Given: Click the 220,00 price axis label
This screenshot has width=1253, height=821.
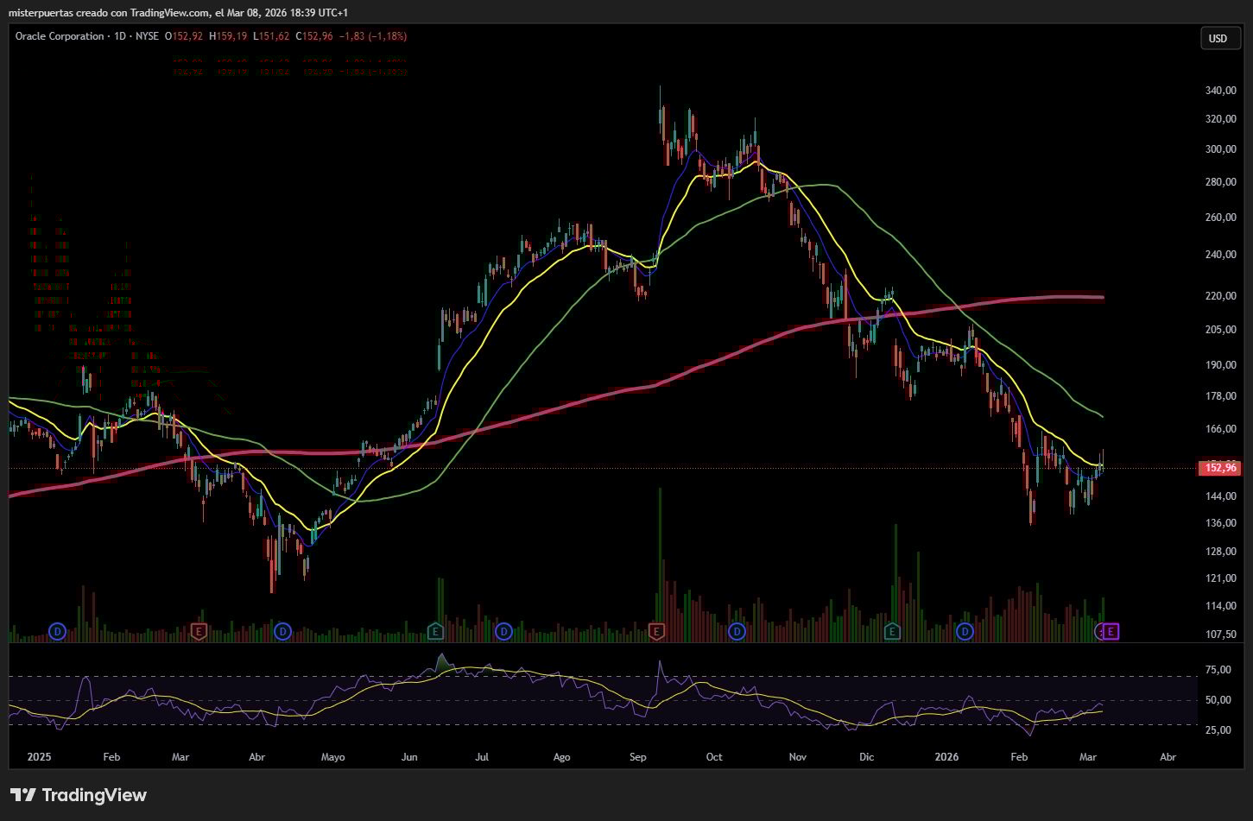Looking at the screenshot, I should pyautogui.click(x=1220, y=296).
